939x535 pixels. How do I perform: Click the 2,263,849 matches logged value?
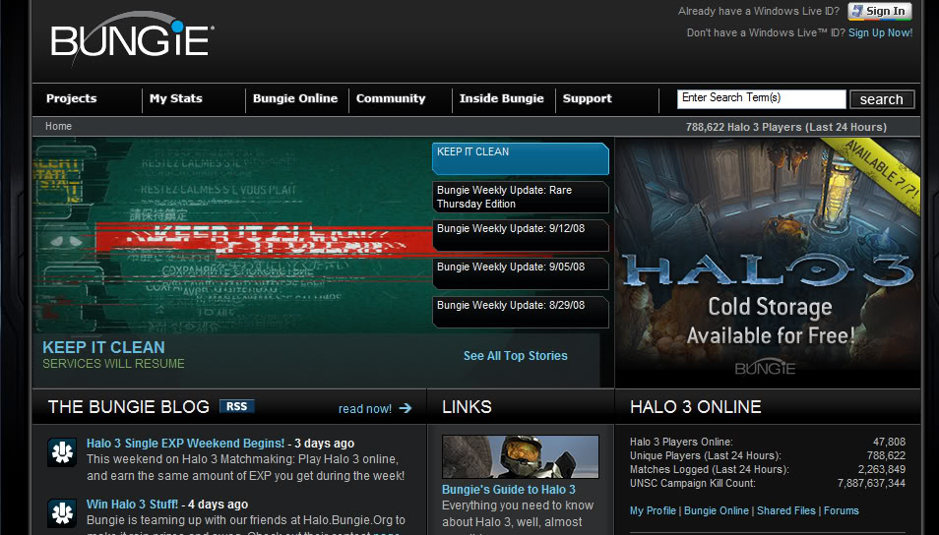pyautogui.click(x=882, y=469)
